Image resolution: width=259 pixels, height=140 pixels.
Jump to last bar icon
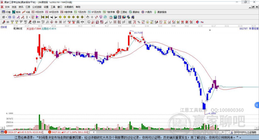[x=47, y=17]
